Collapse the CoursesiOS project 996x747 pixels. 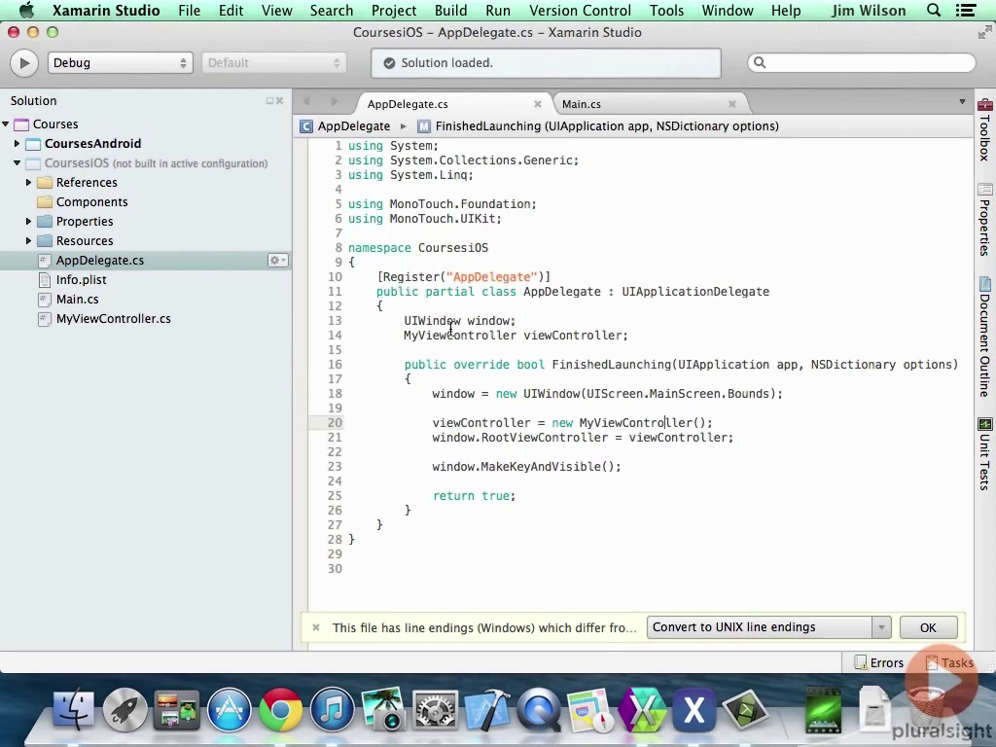click(x=18, y=163)
